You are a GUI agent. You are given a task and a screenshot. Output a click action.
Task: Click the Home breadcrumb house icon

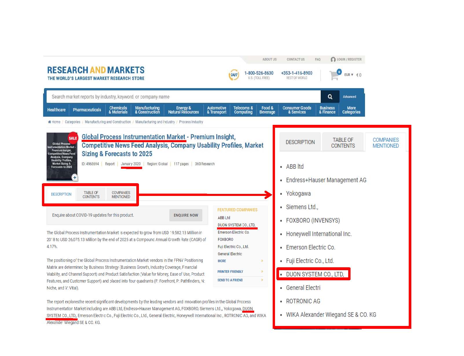click(x=49, y=122)
